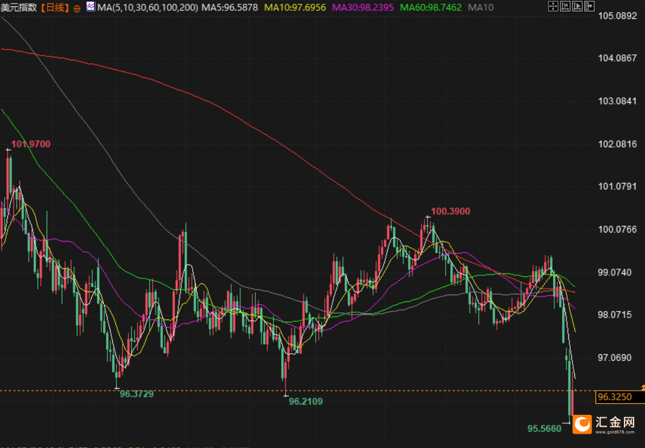Screen dimensions: 645x448
Task: Click the 美元指数 title text
Action: (x=19, y=7)
